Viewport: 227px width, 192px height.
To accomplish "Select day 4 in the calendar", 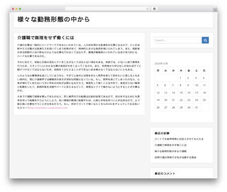I will point(204,78).
